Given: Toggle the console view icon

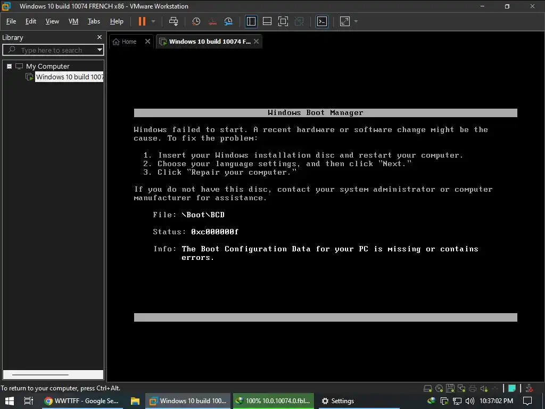Looking at the screenshot, I should pos(322,21).
